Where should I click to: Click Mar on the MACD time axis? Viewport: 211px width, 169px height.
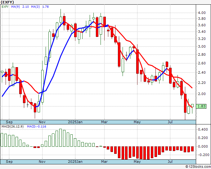tap(105, 162)
